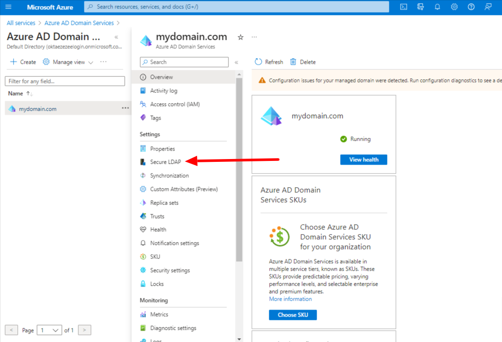Open Tags menu item
Image resolution: width=502 pixels, height=342 pixels.
pos(155,118)
